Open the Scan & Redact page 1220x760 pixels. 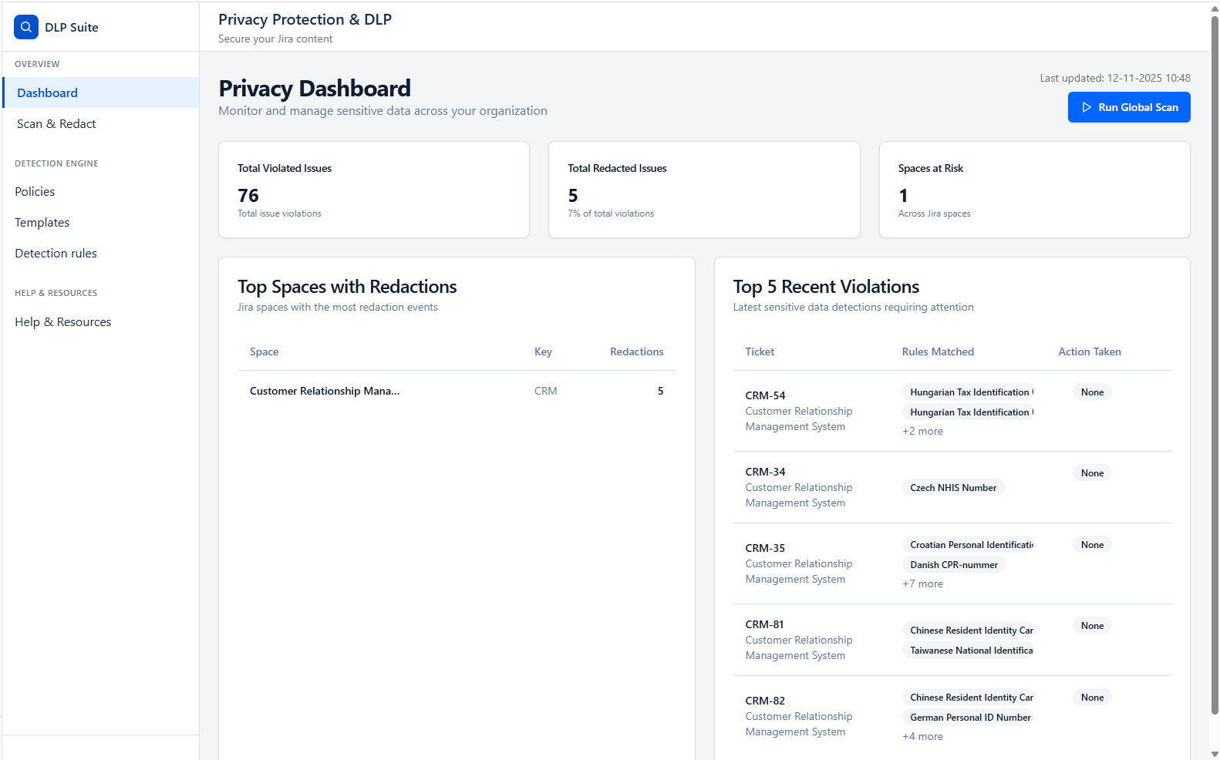click(56, 123)
